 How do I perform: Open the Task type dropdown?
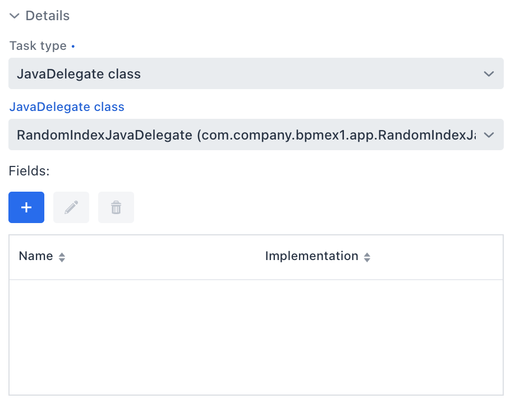(x=256, y=73)
